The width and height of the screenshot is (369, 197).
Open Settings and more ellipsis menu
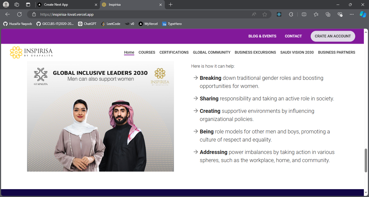tap(351, 14)
